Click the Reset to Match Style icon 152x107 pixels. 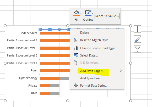(76, 40)
